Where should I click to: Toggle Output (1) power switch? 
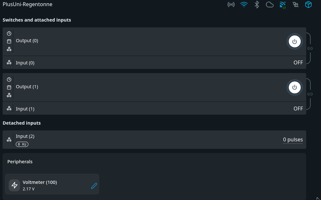coord(295,87)
